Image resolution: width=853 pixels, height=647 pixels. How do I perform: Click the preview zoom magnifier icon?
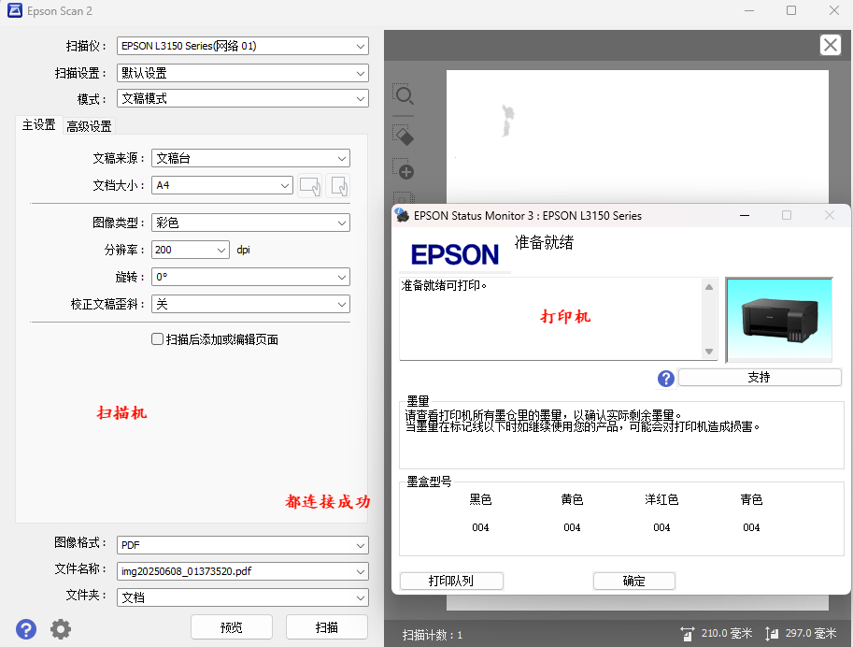[x=404, y=95]
